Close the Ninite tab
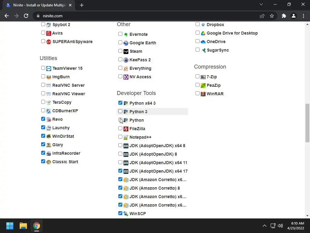The width and height of the screenshot is (310, 233). [70, 5]
